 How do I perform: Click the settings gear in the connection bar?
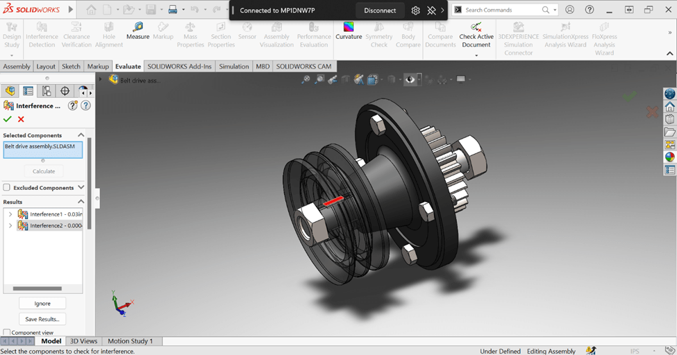coord(415,10)
